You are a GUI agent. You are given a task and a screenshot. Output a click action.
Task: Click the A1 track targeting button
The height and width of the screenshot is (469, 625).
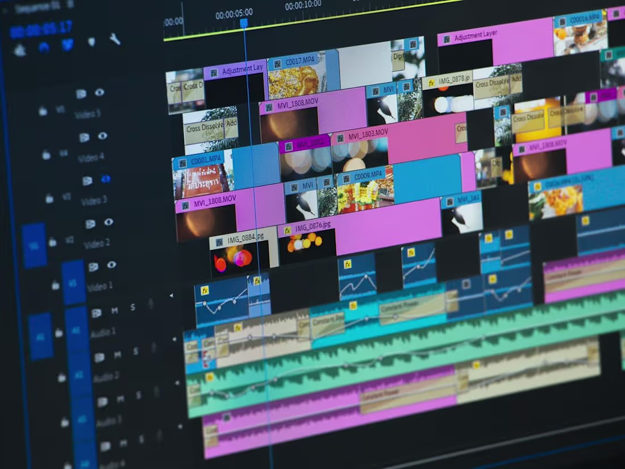click(x=76, y=330)
